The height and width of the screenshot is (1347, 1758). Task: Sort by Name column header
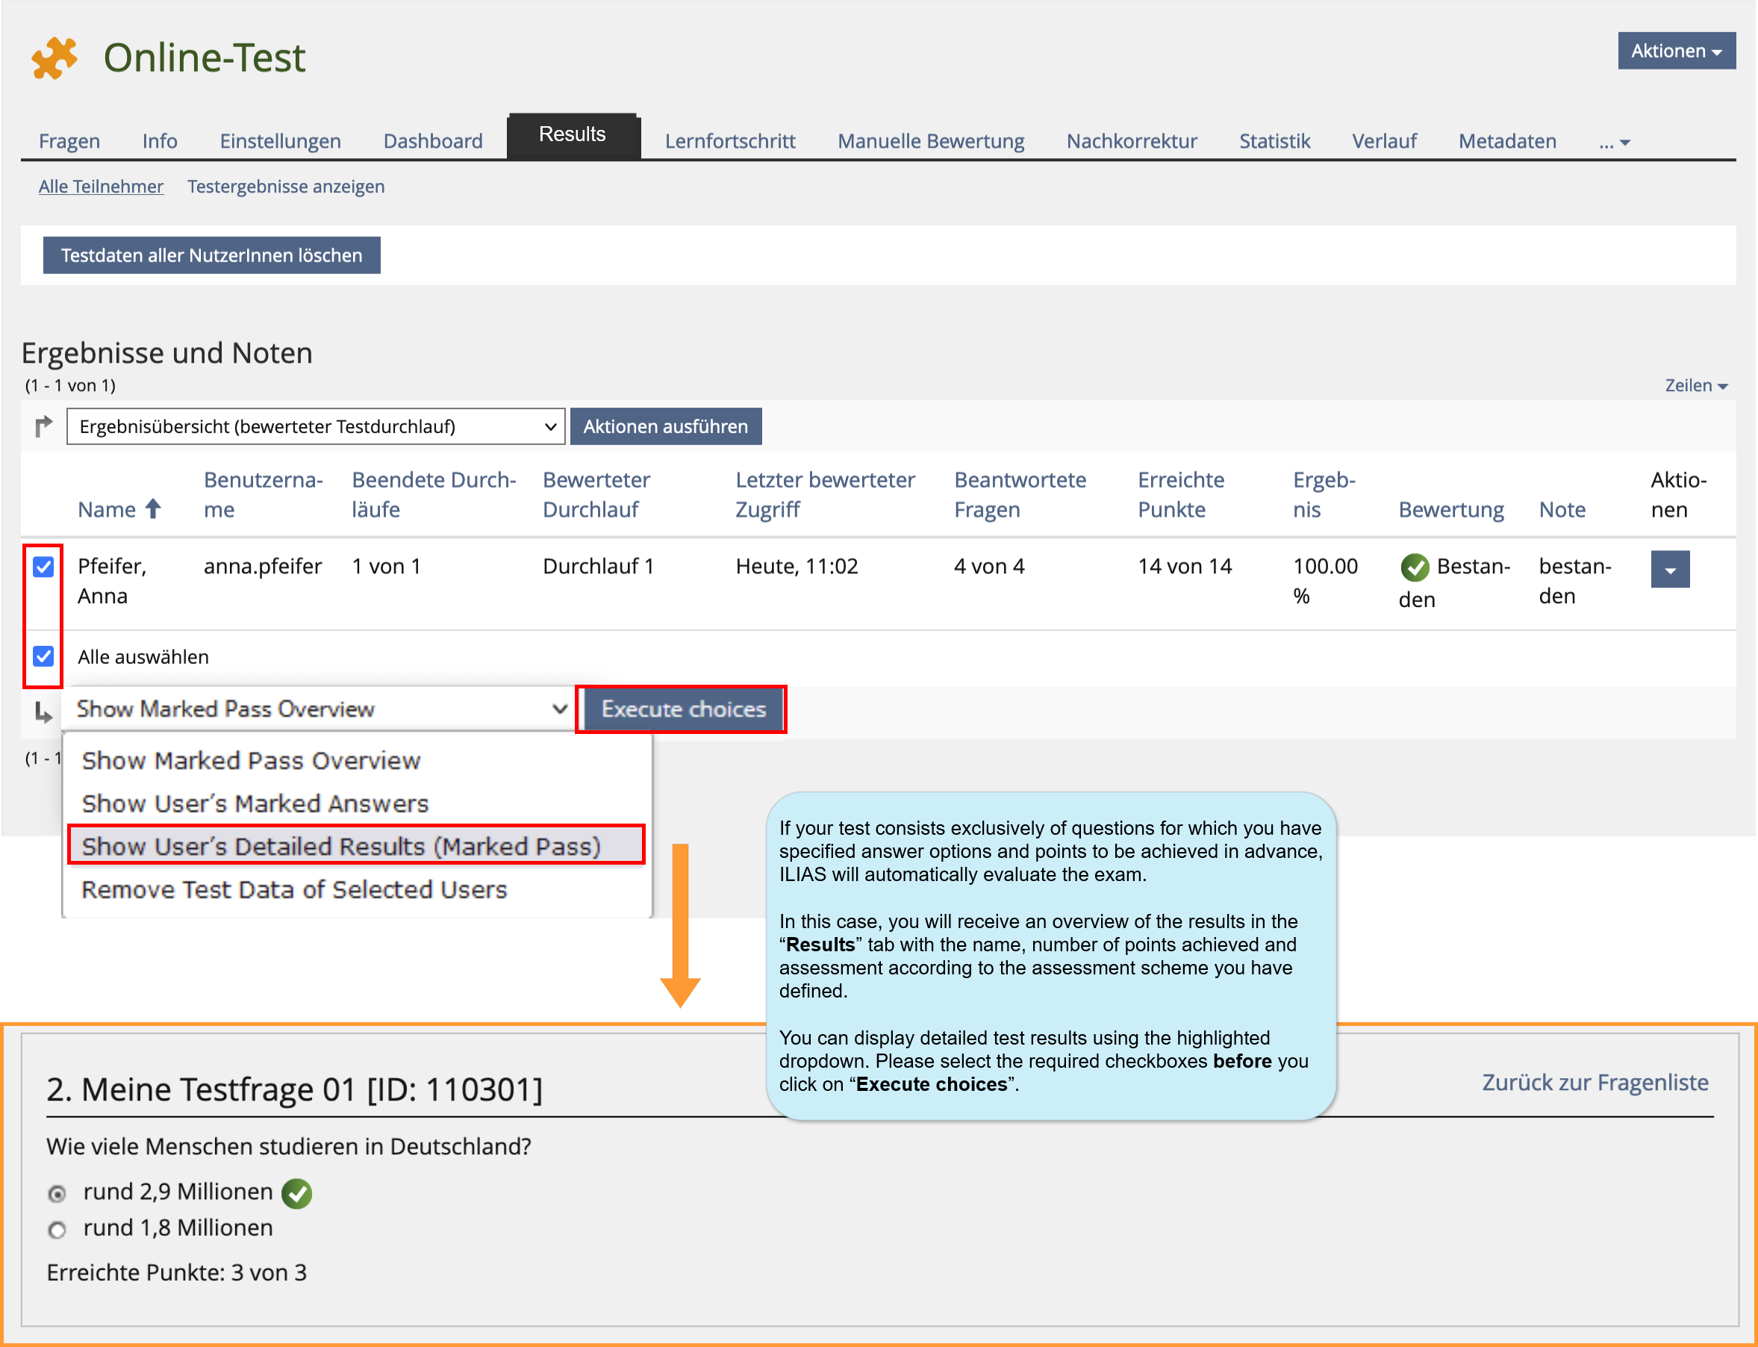[x=107, y=509]
